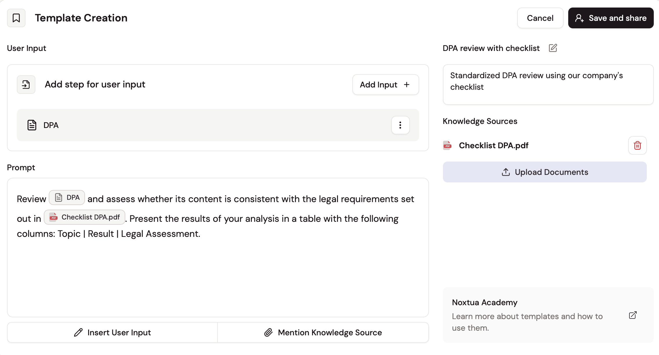Delete Checklist DPA.pdf with trash icon
The image size is (659, 355).
[x=637, y=145]
